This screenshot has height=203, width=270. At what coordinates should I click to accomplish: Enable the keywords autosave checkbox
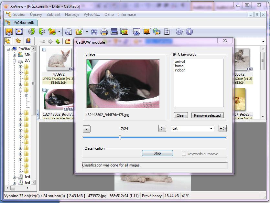click(184, 154)
